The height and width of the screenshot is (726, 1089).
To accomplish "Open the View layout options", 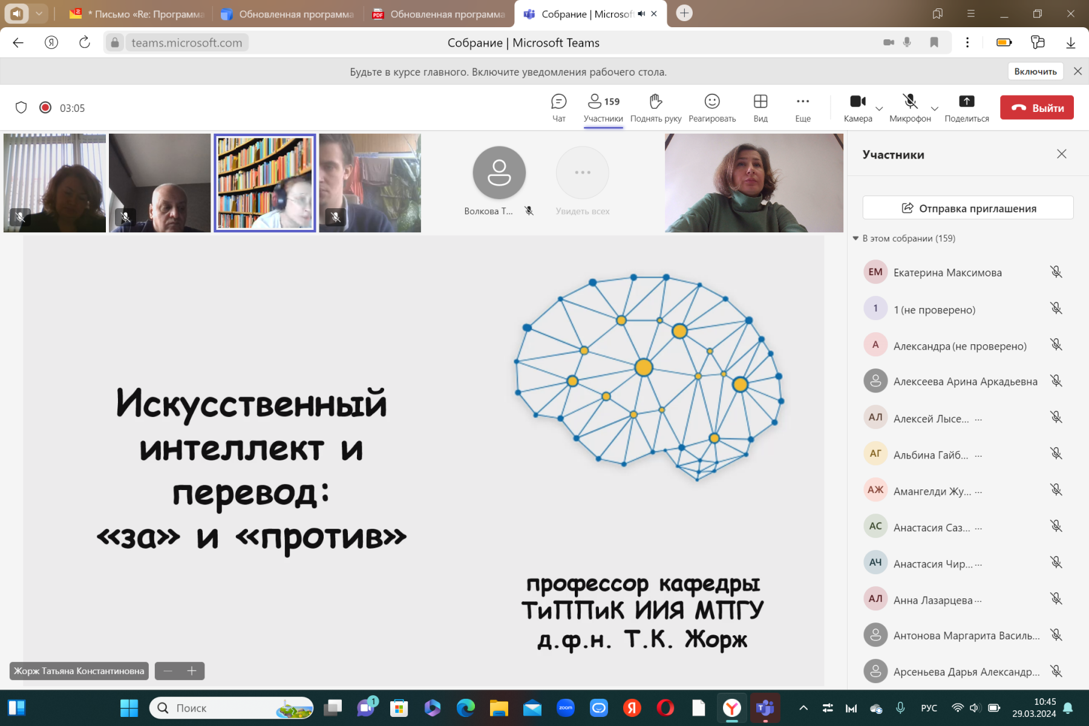I will [760, 108].
